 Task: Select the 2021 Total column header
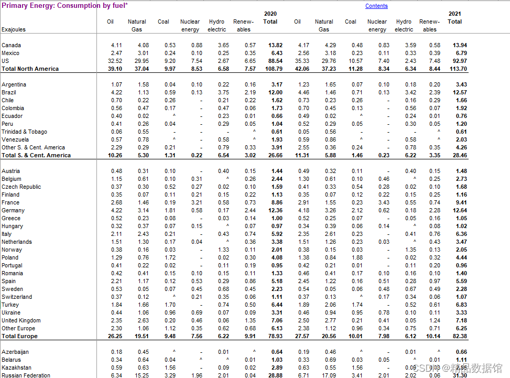click(455, 18)
